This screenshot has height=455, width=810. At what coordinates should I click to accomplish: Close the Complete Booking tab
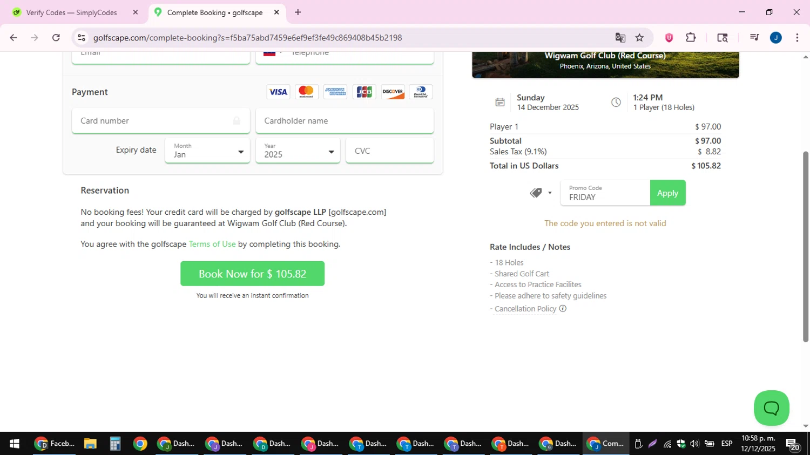(x=276, y=12)
